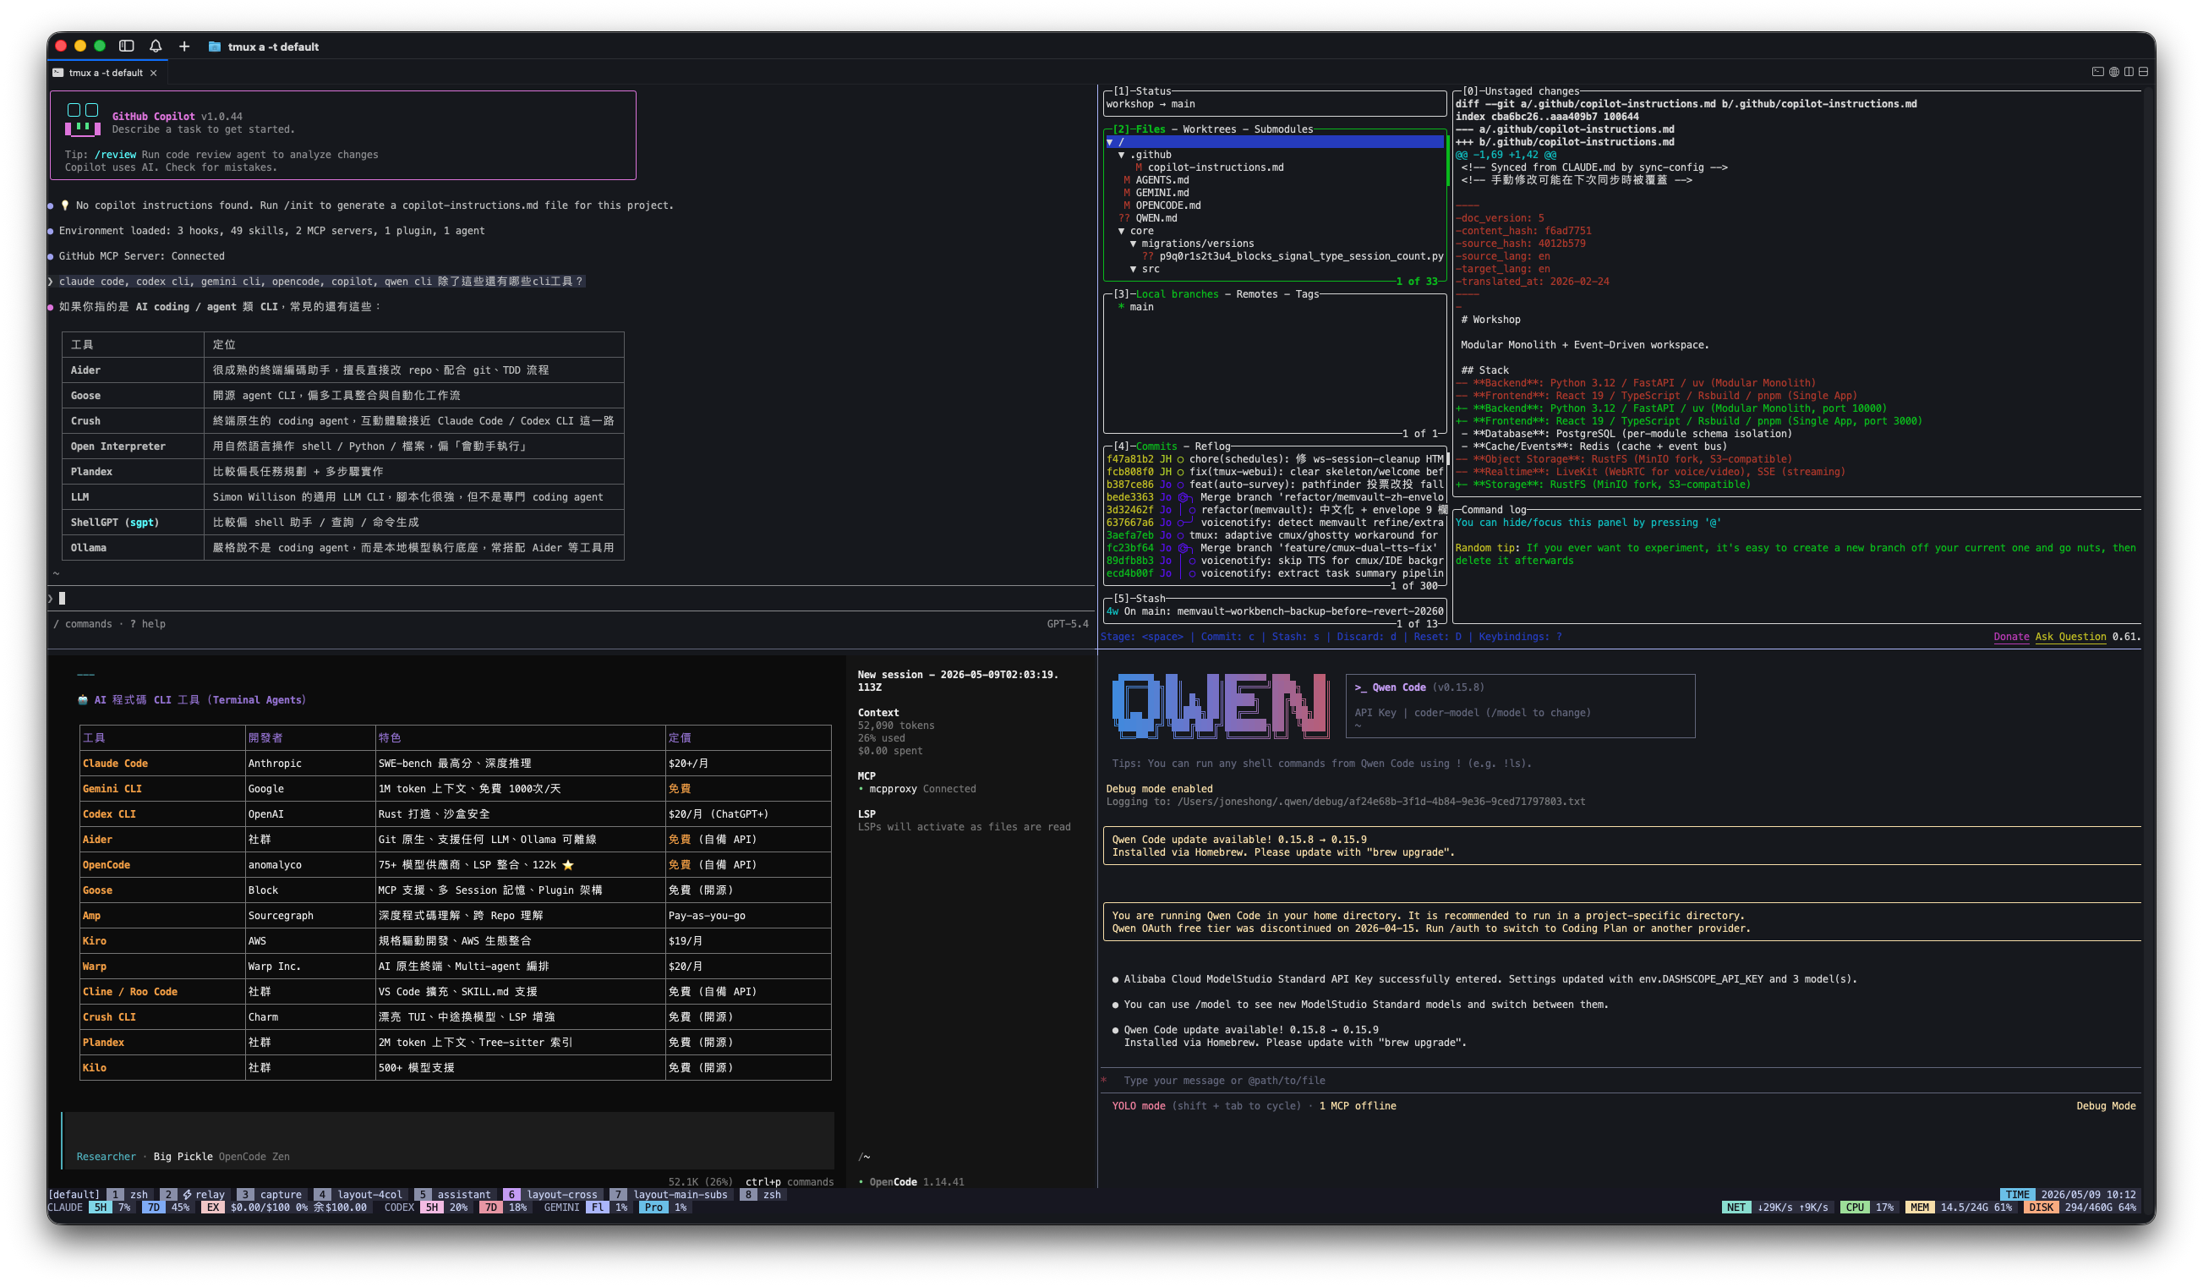The image size is (2203, 1287).
Task: Focus the Copilot prompt input line
Action: 572,599
